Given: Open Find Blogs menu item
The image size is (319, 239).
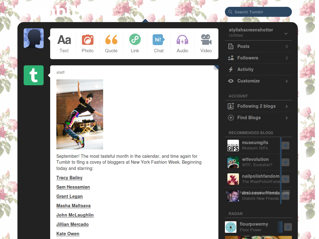Looking at the screenshot, I should tap(258, 117).
